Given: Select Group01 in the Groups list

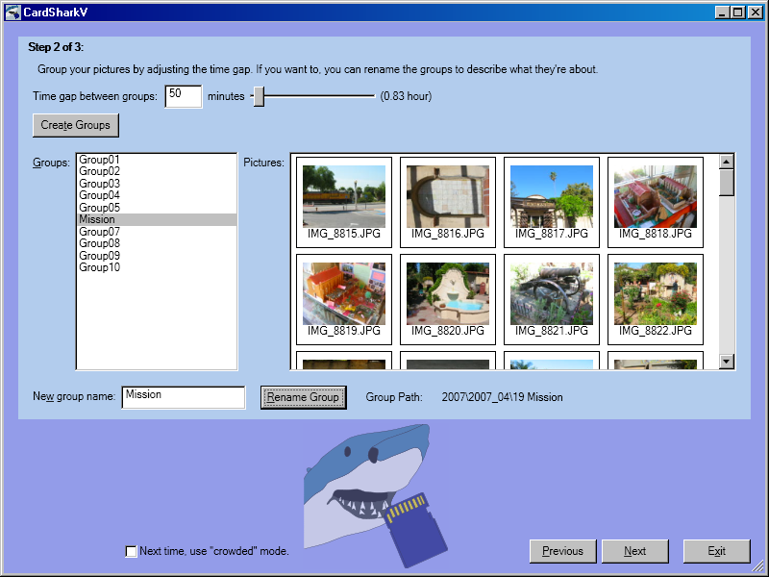Looking at the screenshot, I should click(157, 160).
